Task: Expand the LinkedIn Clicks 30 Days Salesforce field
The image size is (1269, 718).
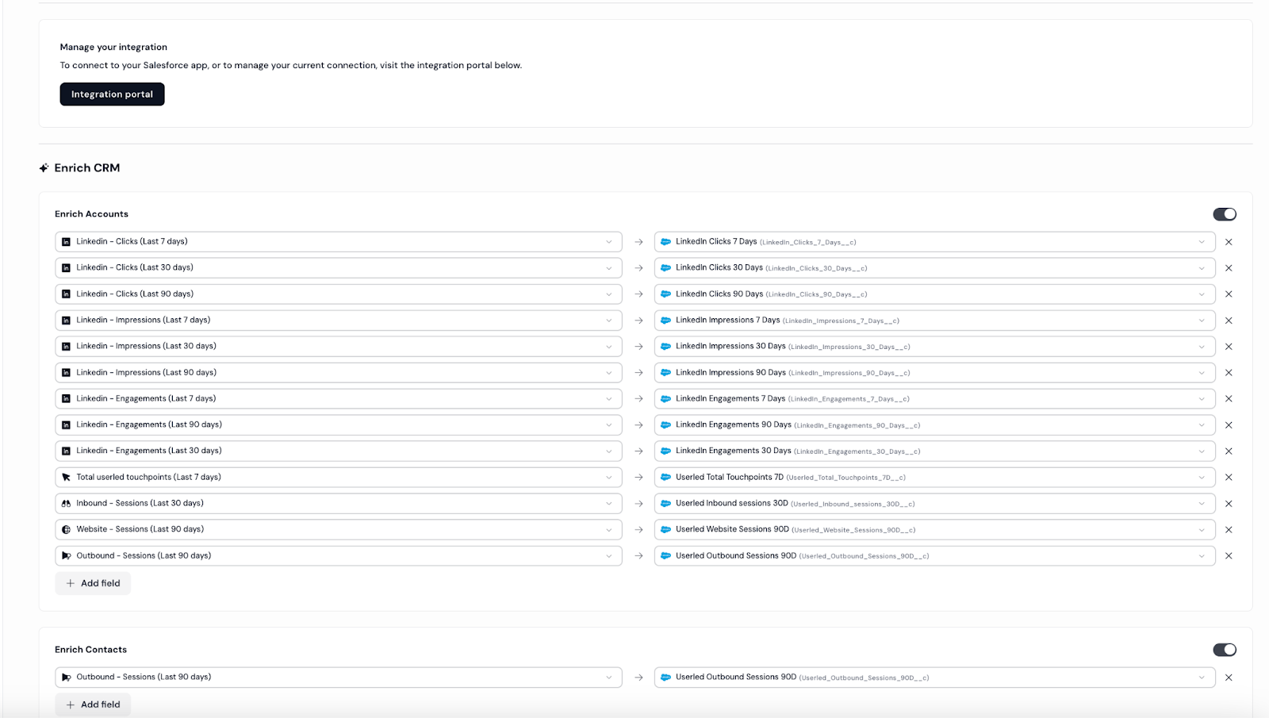Action: 935,268
